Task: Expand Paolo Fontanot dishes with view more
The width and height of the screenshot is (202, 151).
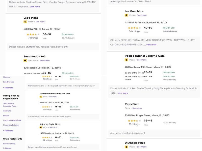Action: coord(123,93)
